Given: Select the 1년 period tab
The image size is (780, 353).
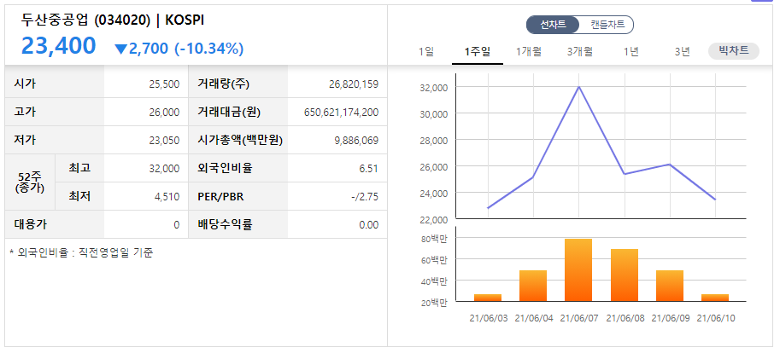Looking at the screenshot, I should (x=631, y=51).
